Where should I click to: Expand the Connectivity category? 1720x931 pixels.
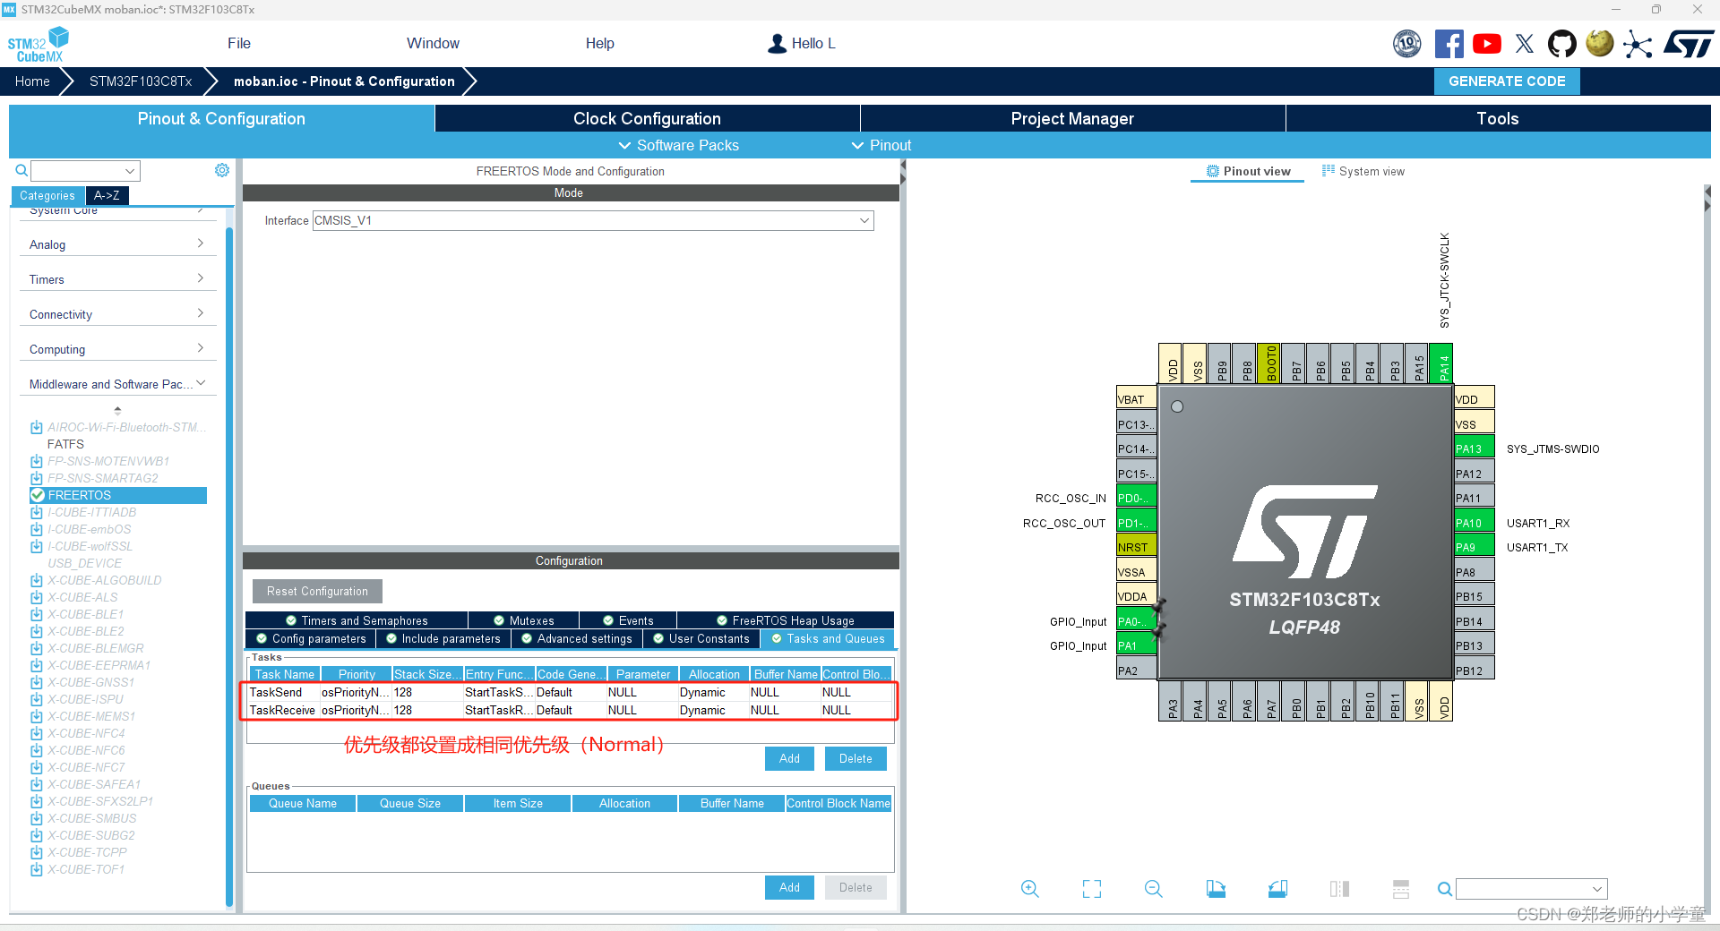click(x=117, y=314)
